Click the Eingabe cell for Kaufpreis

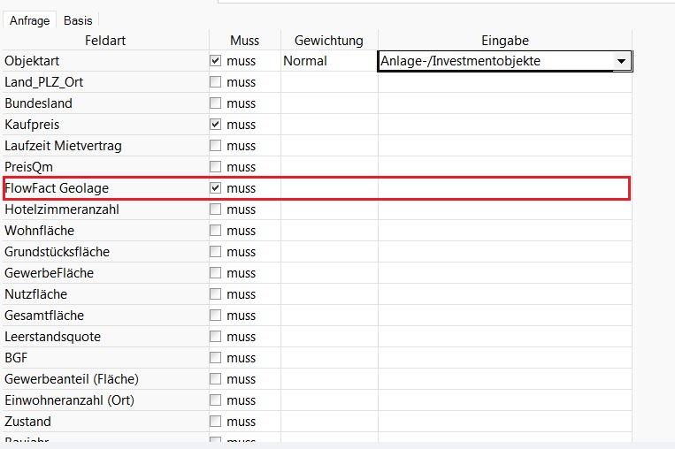click(504, 125)
